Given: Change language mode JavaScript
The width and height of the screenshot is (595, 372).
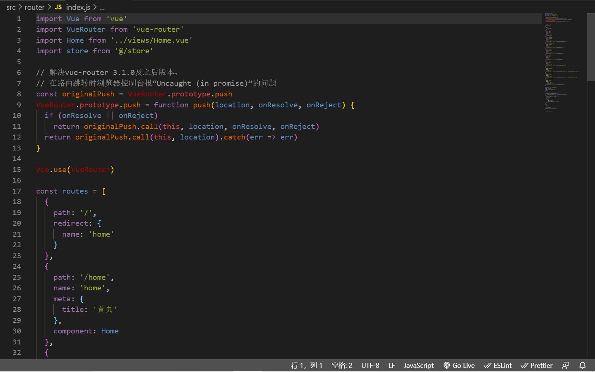Looking at the screenshot, I should (418, 365).
